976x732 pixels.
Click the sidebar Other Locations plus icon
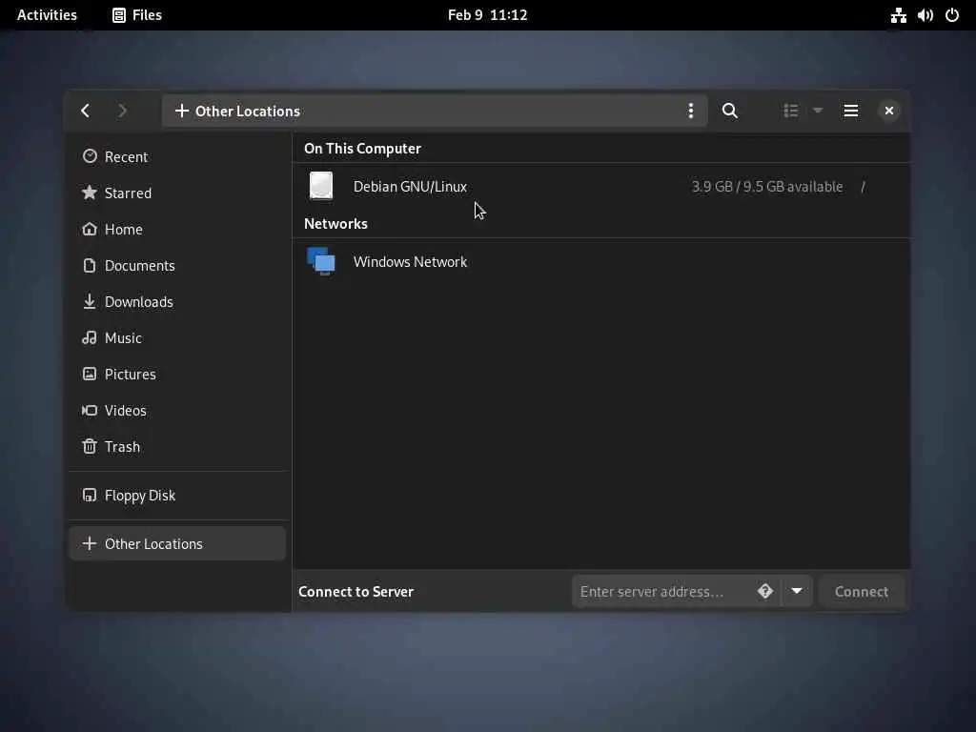[90, 543]
